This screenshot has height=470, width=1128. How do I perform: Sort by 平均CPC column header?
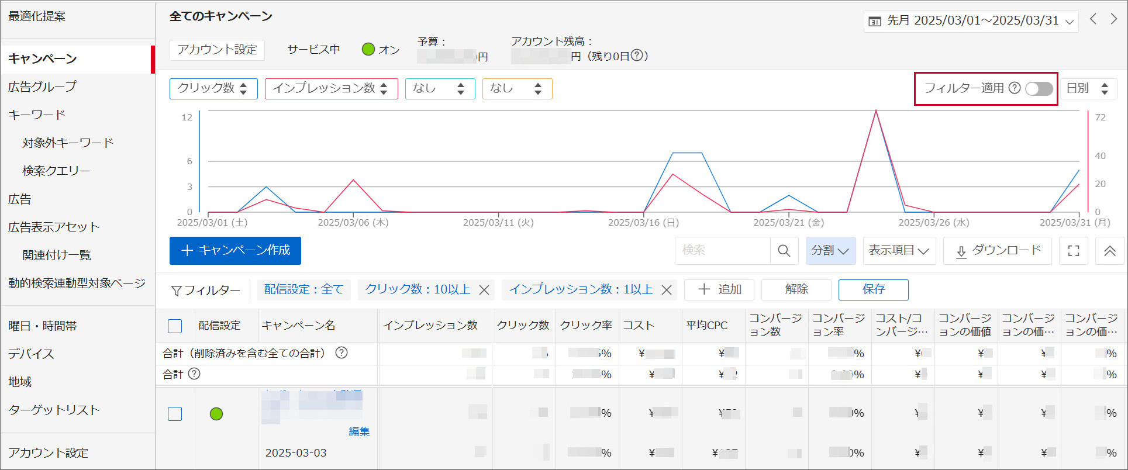click(706, 326)
